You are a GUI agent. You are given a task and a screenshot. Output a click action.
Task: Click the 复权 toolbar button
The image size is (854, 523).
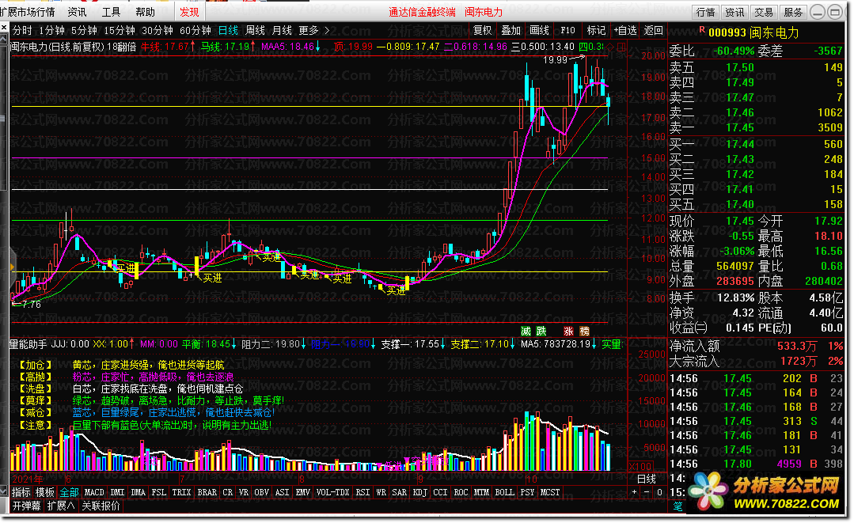[x=482, y=31]
